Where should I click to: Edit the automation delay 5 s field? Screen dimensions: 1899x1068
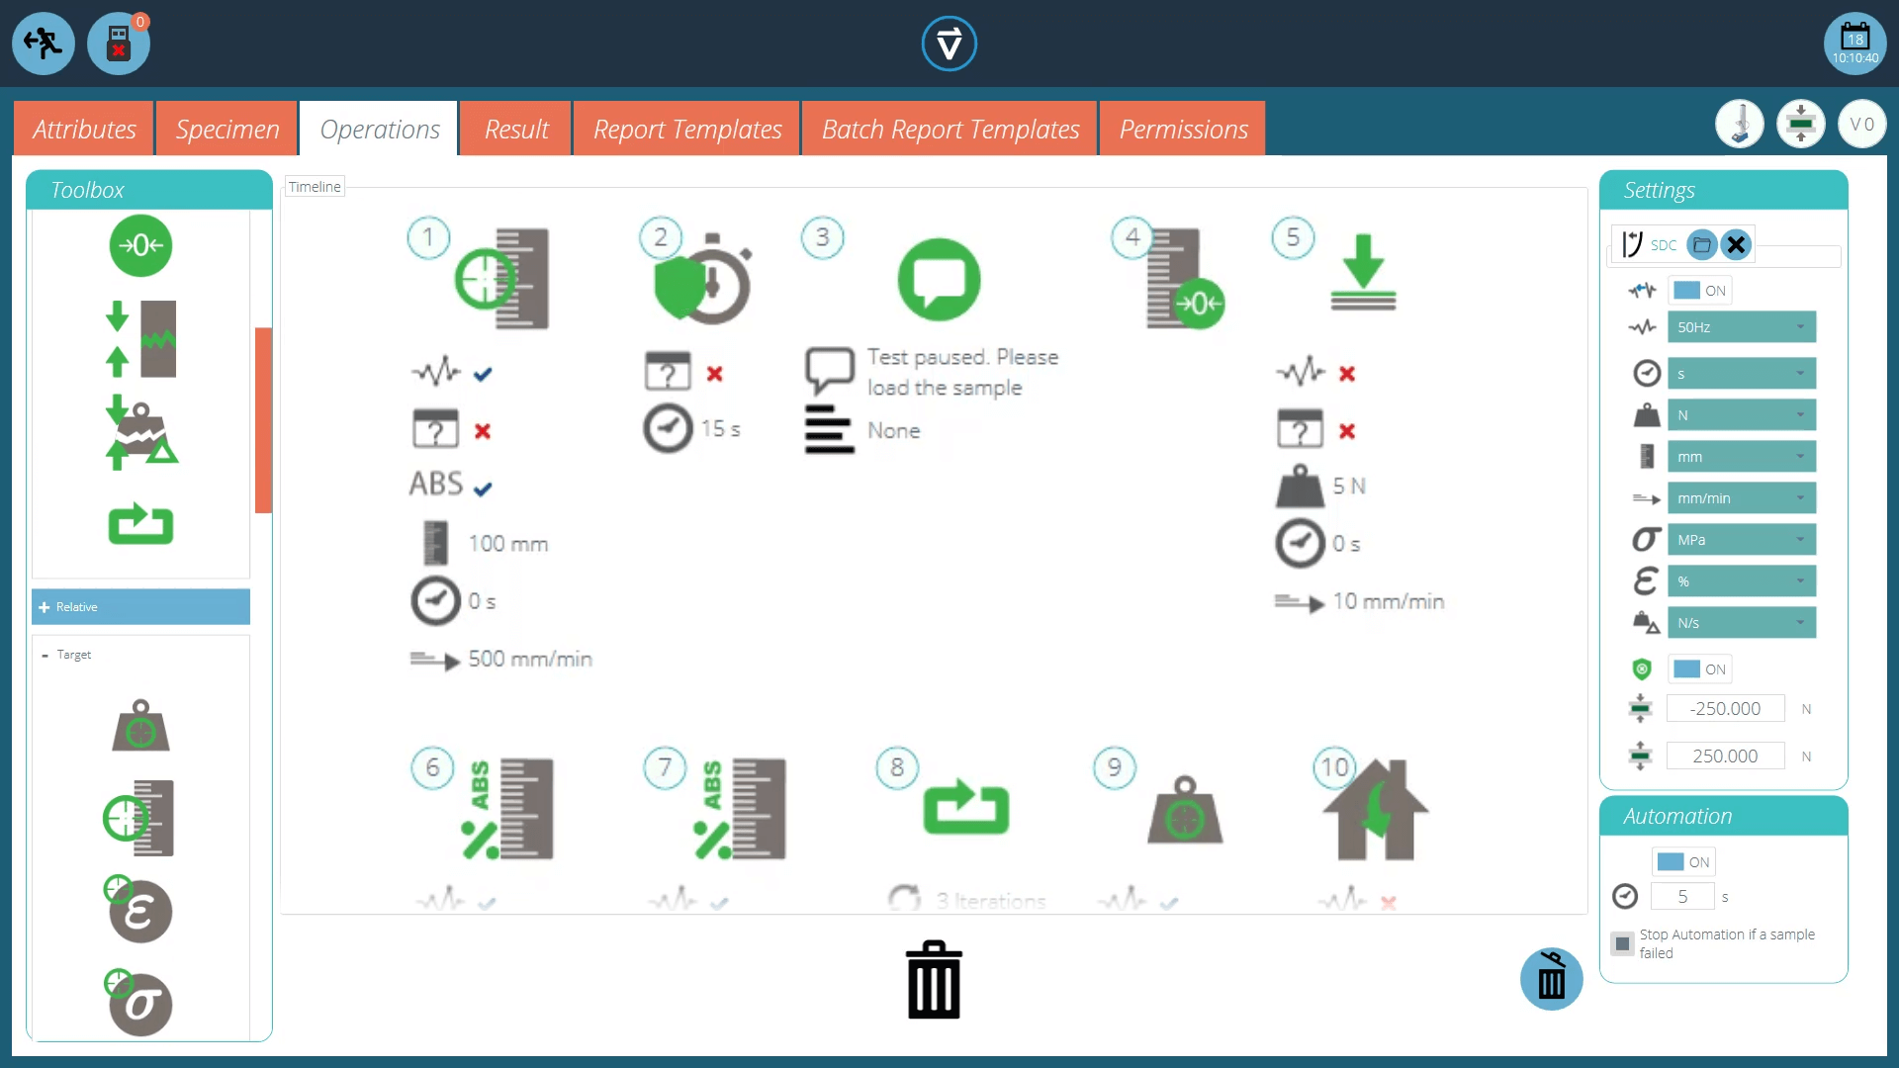tap(1682, 897)
